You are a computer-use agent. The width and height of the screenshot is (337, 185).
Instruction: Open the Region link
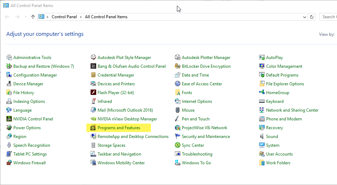click(x=20, y=137)
